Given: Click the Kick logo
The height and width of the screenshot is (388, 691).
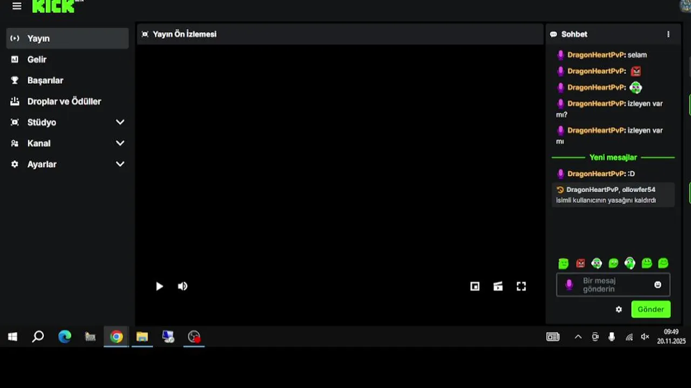Looking at the screenshot, I should click(x=53, y=6).
